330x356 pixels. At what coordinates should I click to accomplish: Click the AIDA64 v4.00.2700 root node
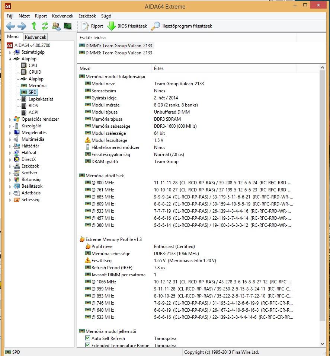tap(29, 45)
